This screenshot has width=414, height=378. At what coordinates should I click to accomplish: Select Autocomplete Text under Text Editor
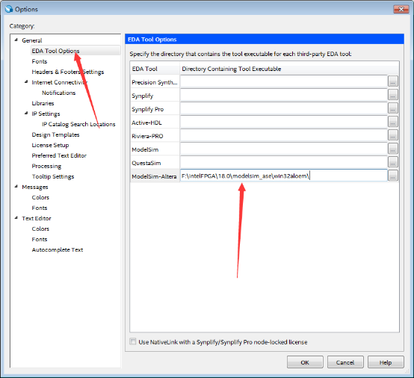tap(58, 250)
